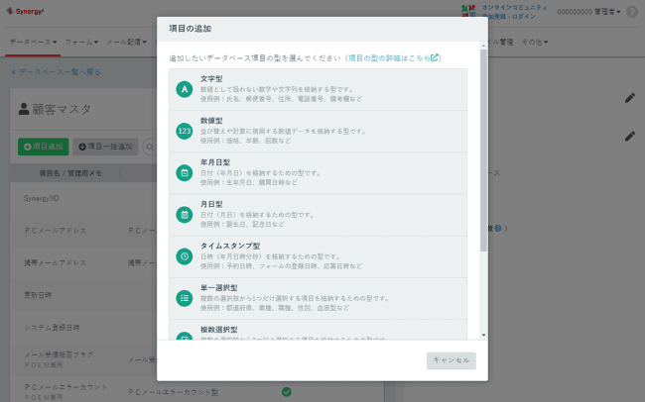Screen dimensions: 645x402
Task: Click the upper pencil edit icon
Action: point(629,97)
